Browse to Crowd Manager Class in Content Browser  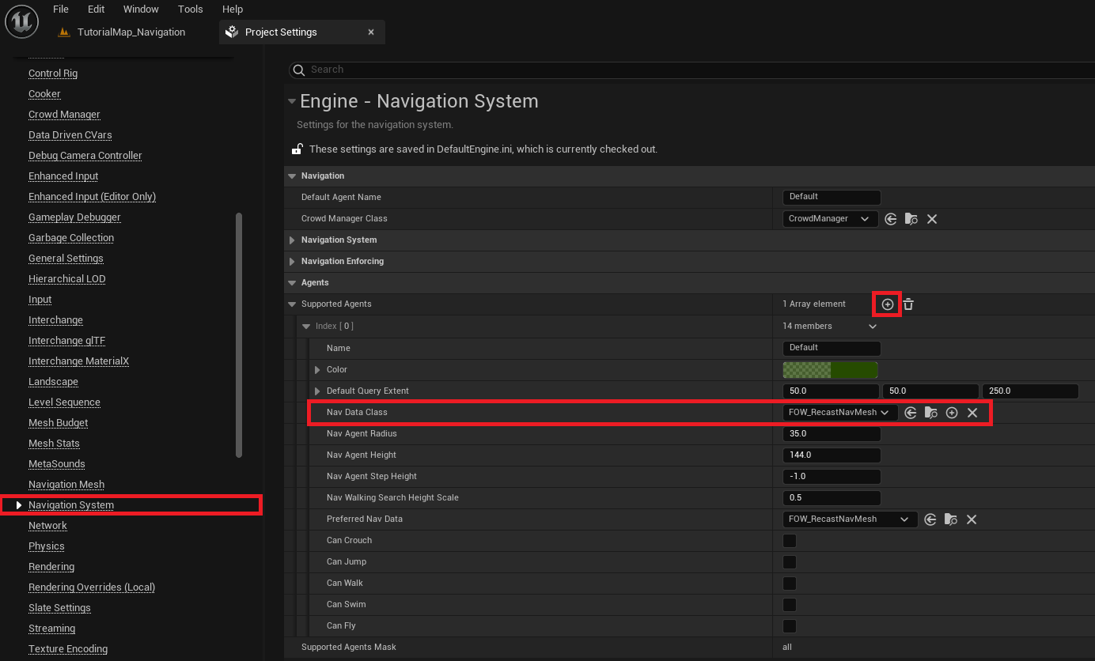pos(911,219)
